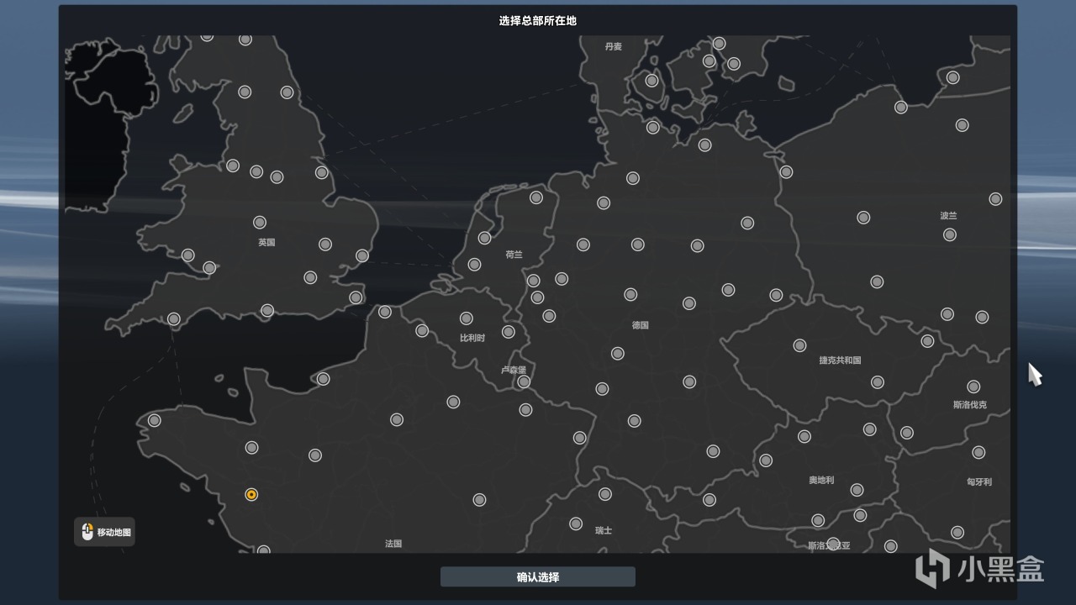Click the 法国 country label
This screenshot has width=1076, height=605.
point(393,544)
